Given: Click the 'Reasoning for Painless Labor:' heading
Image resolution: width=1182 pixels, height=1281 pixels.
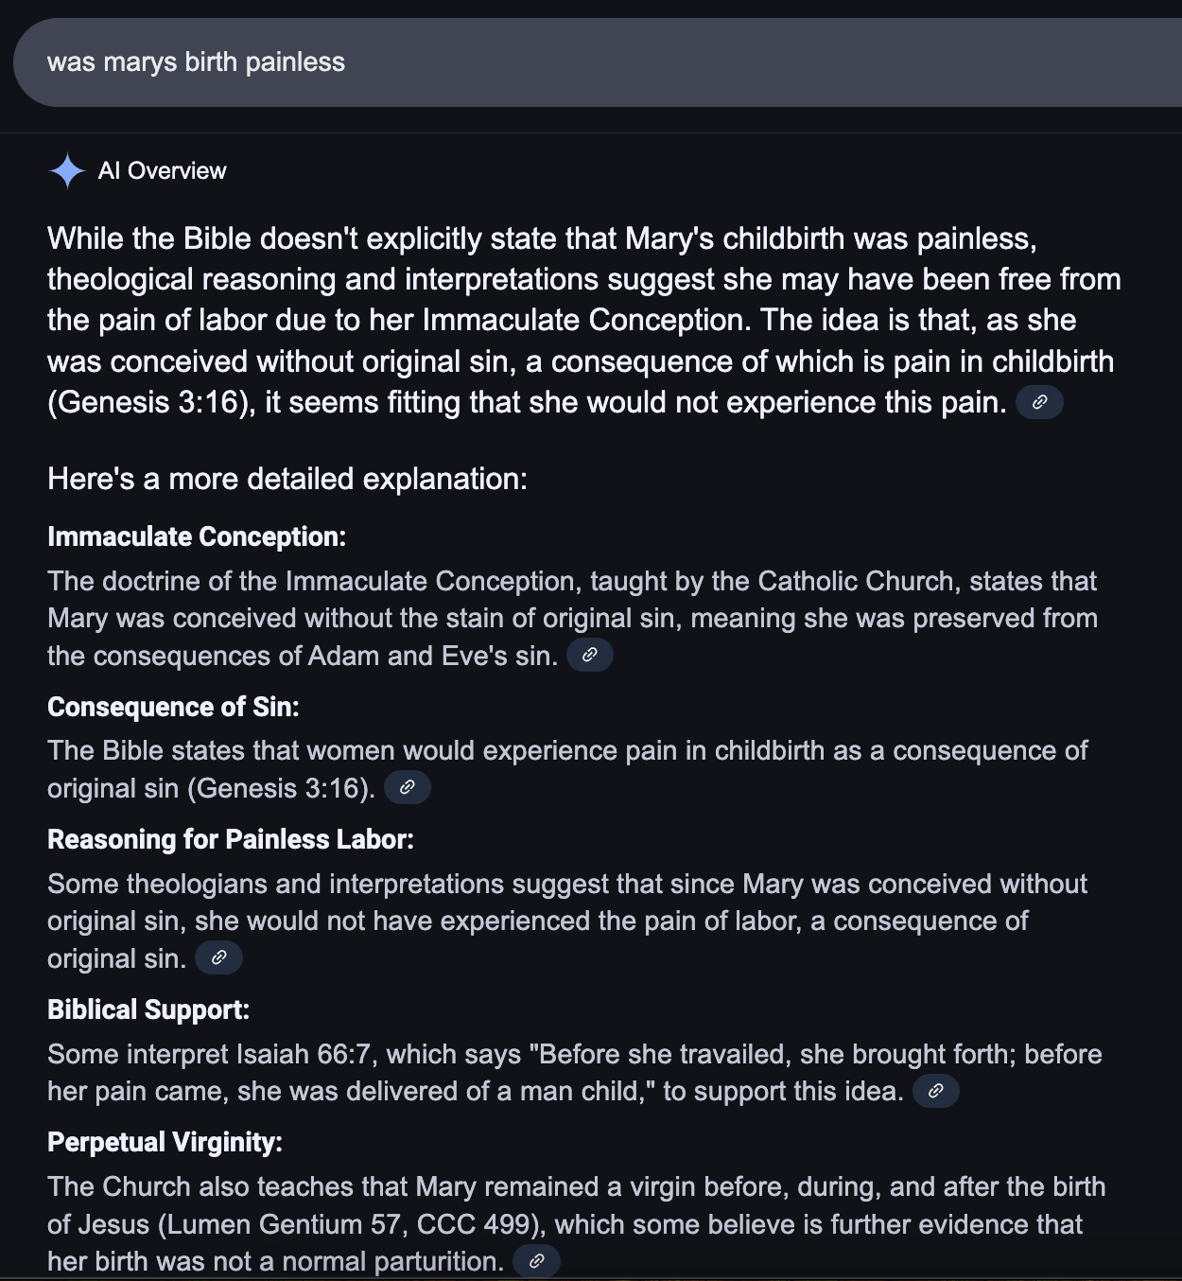Looking at the screenshot, I should point(231,839).
